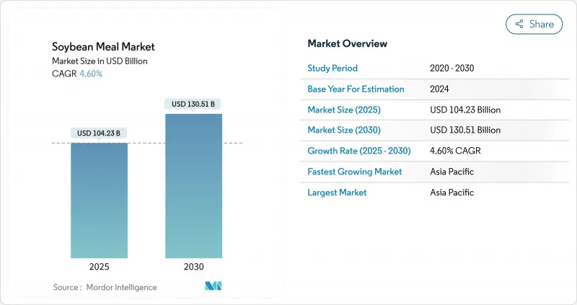Click the Soybean Meal Market chart title

(103, 47)
